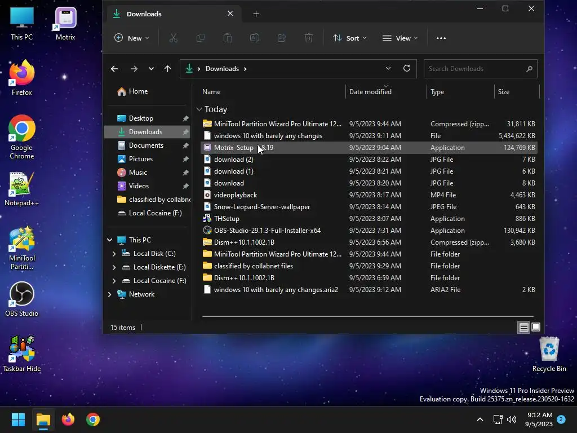The height and width of the screenshot is (433, 577).
Task: Select This PC desktop icon
Action: 22,23
